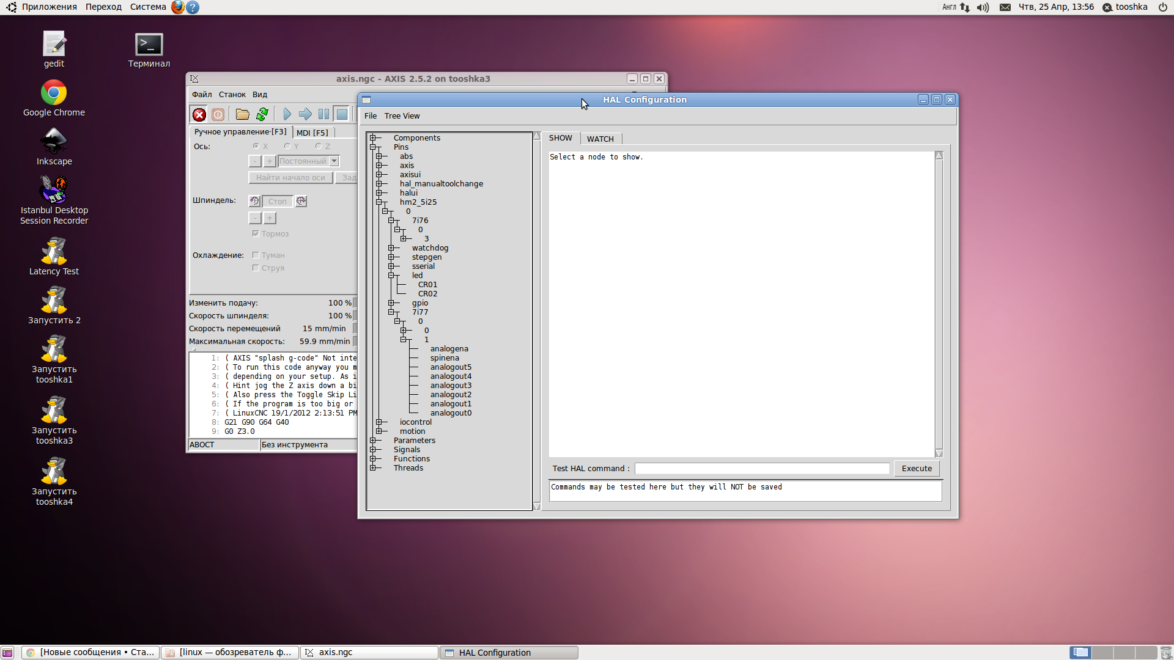Viewport: 1174px width, 660px height.
Task: Click the open file folder icon
Action: point(242,114)
